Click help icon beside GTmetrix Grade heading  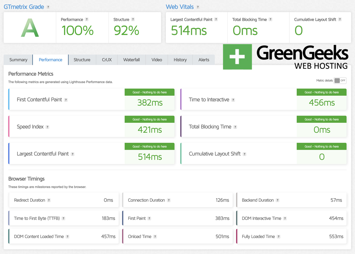coord(48,7)
